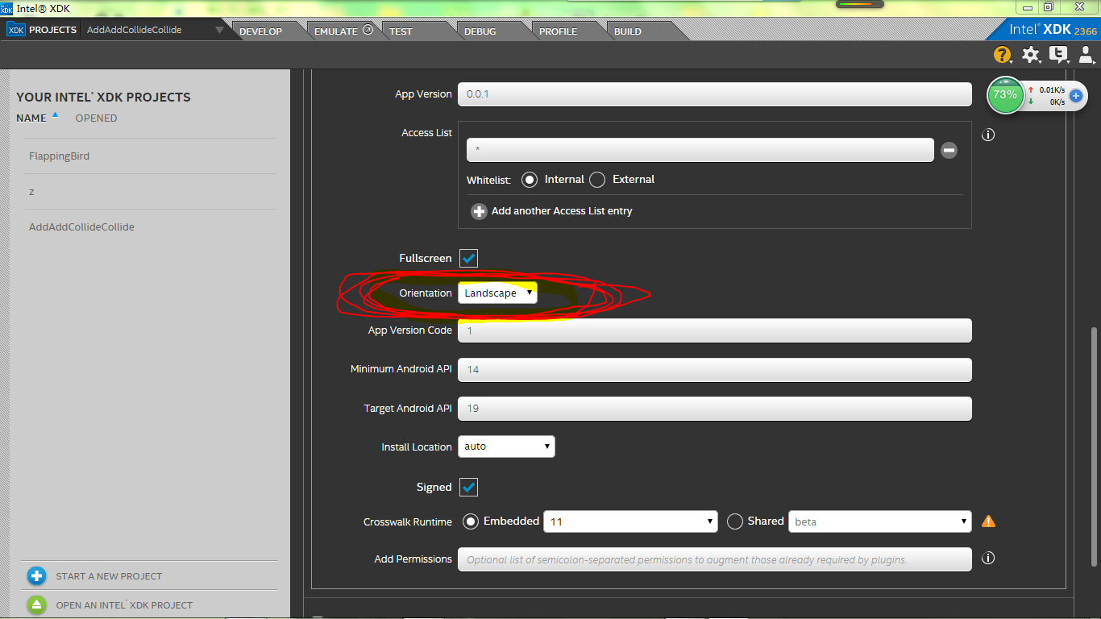
Task: Focus the Target Android API field
Action: pyautogui.click(x=715, y=409)
